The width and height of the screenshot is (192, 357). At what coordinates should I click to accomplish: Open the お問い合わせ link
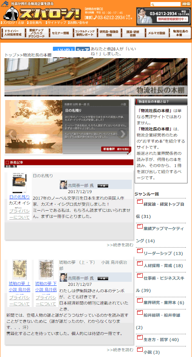pyautogui.click(x=78, y=23)
